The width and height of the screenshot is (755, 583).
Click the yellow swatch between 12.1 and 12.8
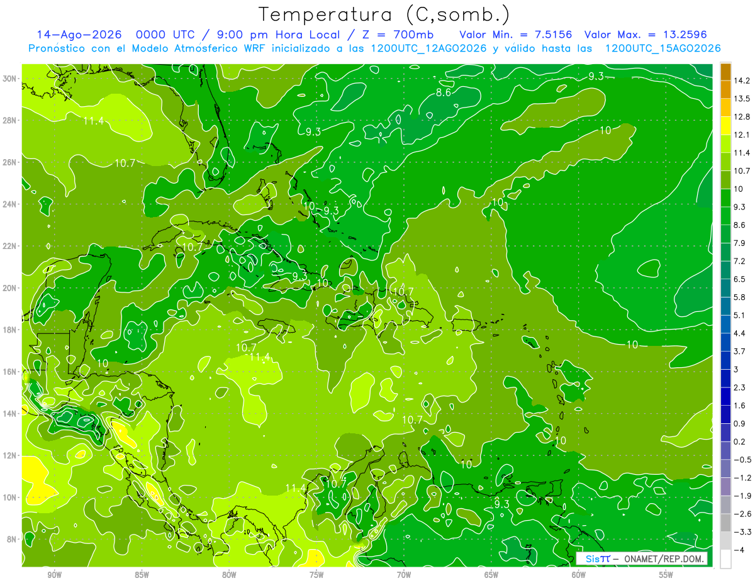pyautogui.click(x=725, y=126)
